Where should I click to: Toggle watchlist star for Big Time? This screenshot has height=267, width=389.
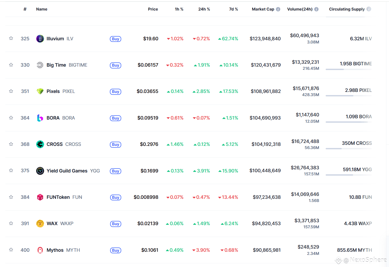11,65
